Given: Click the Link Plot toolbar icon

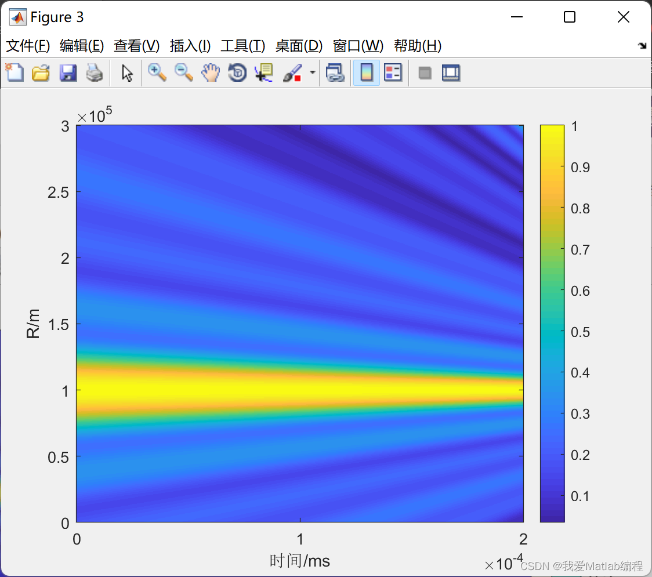Looking at the screenshot, I should coord(335,72).
